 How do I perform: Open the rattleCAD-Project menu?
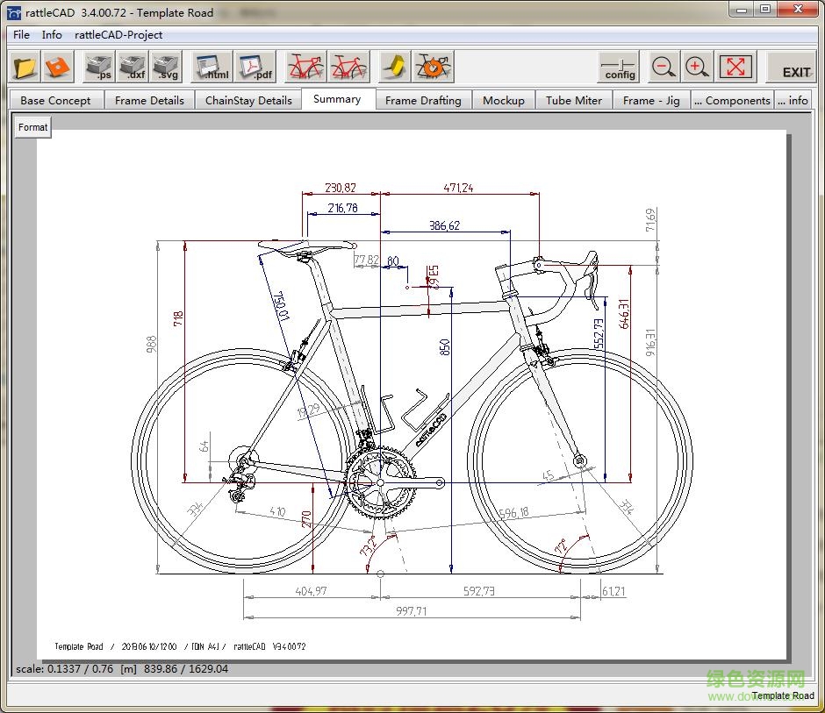point(118,35)
